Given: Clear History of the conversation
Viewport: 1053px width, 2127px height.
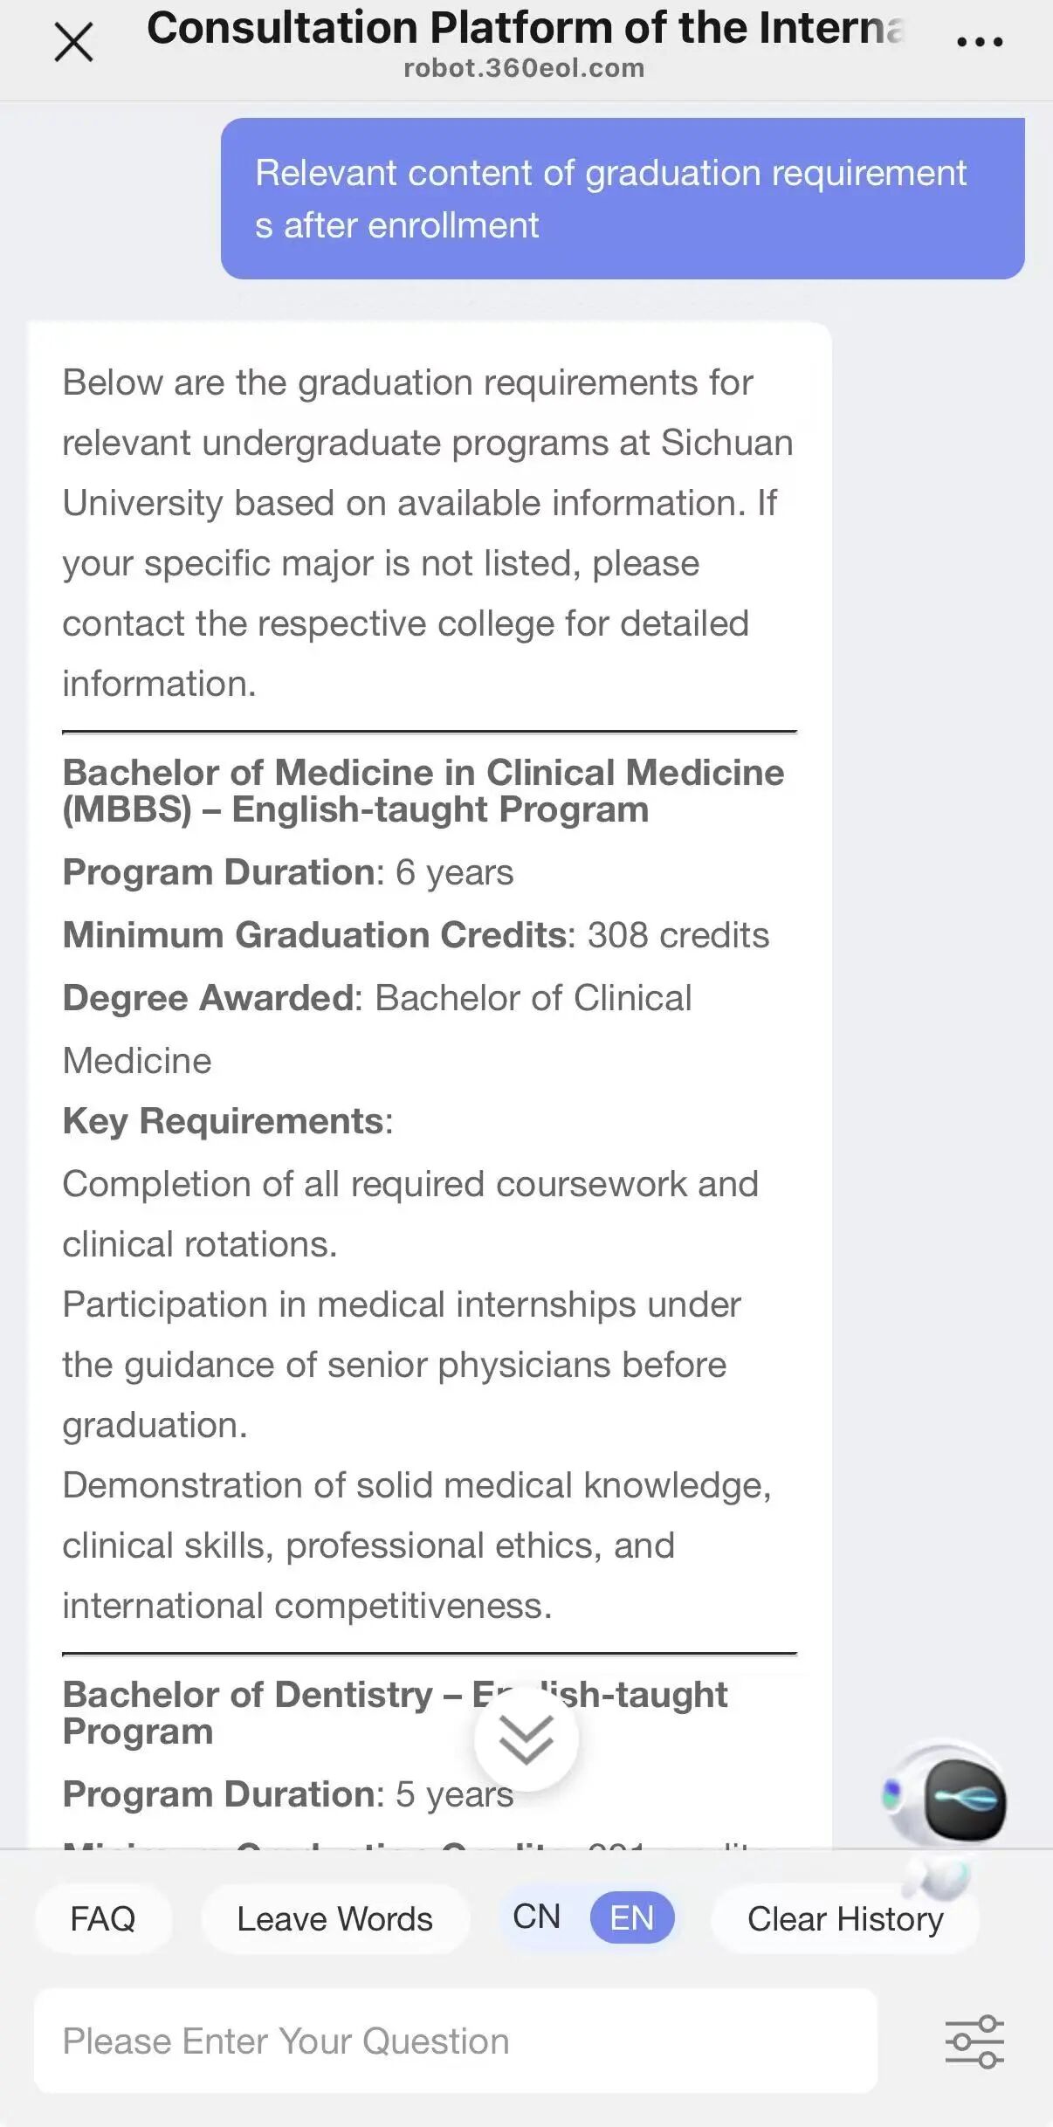Looking at the screenshot, I should (x=844, y=1919).
